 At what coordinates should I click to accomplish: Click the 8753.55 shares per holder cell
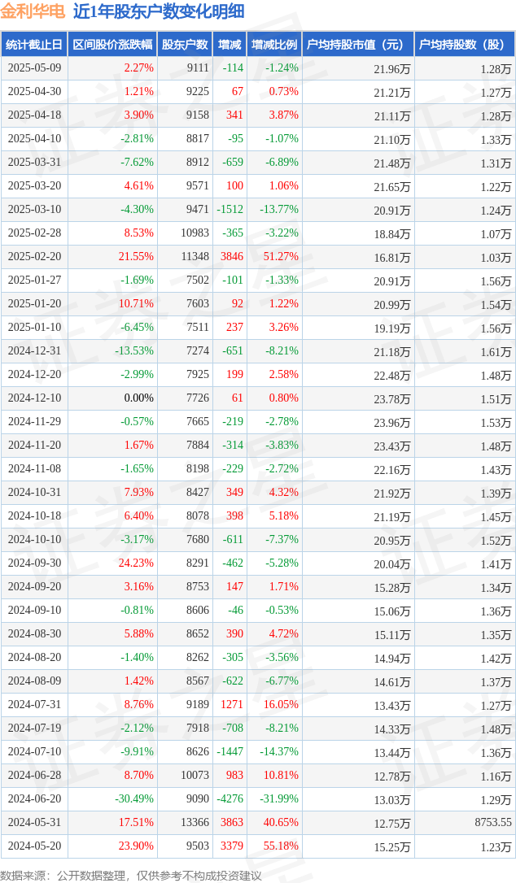point(493,822)
